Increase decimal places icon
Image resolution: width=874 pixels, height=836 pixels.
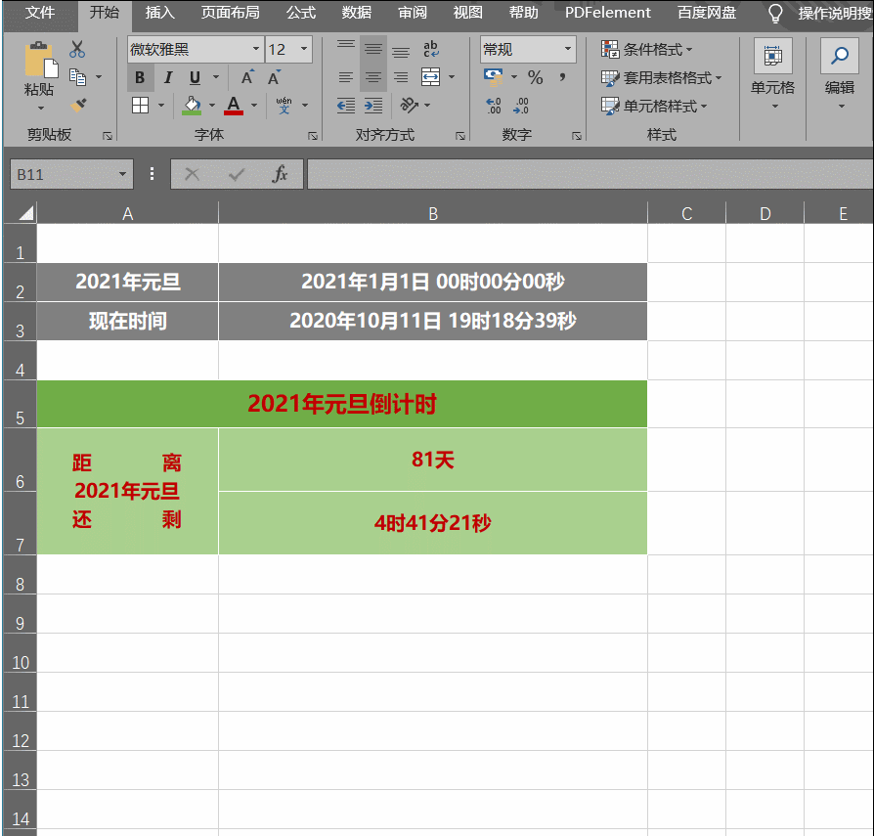click(494, 106)
